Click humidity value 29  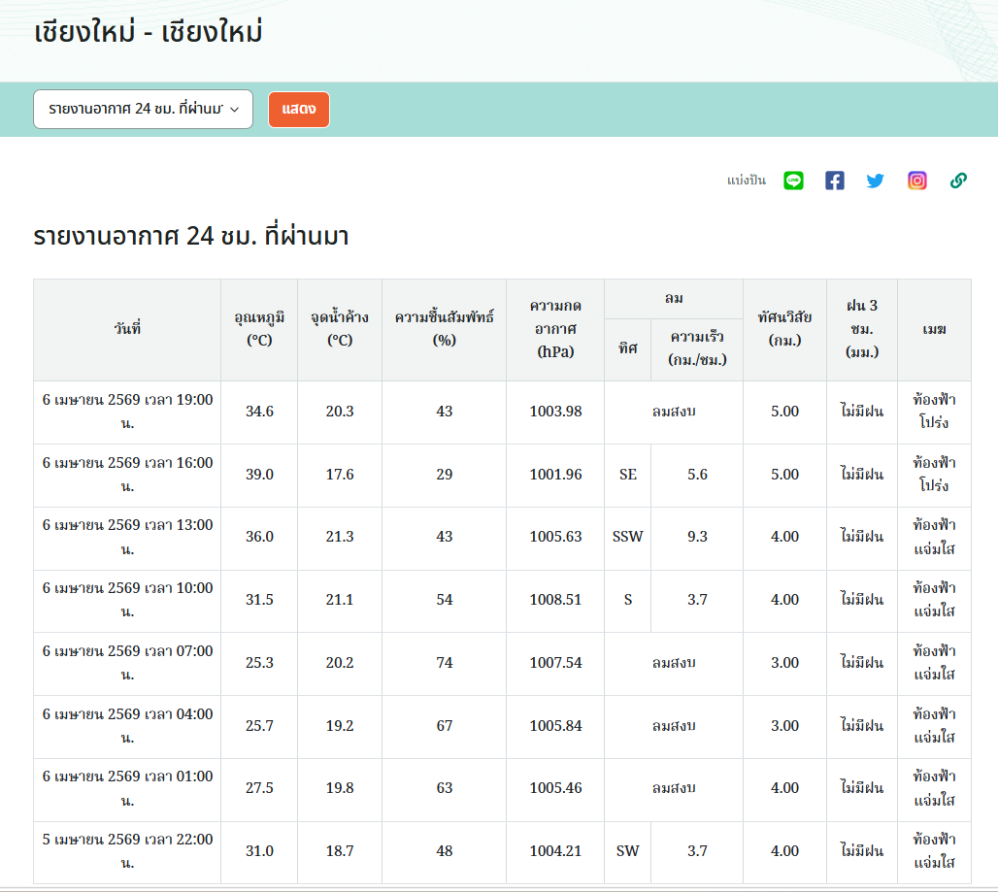coord(445,475)
